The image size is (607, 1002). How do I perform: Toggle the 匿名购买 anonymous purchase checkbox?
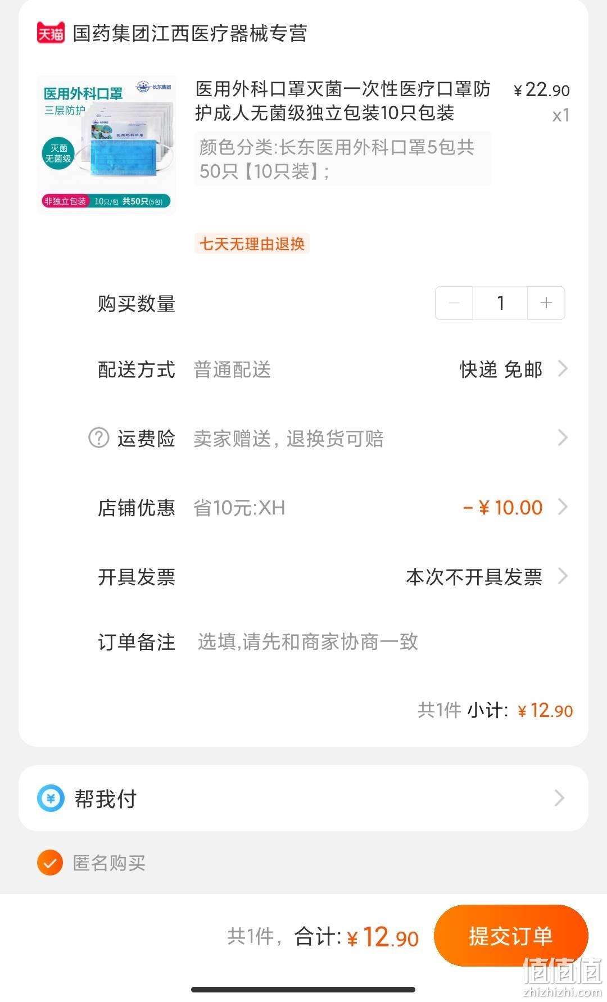tap(50, 863)
